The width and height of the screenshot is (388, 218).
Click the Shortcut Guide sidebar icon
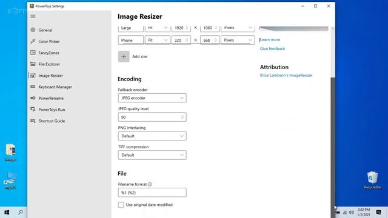pyautogui.click(x=33, y=121)
